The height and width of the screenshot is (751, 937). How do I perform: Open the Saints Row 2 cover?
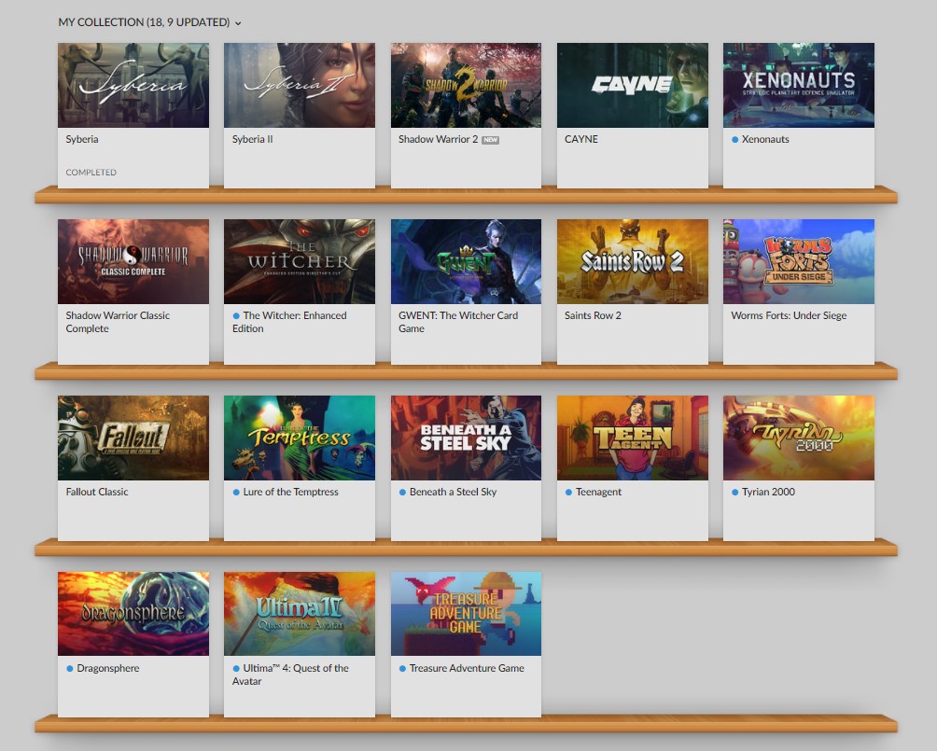click(x=632, y=262)
